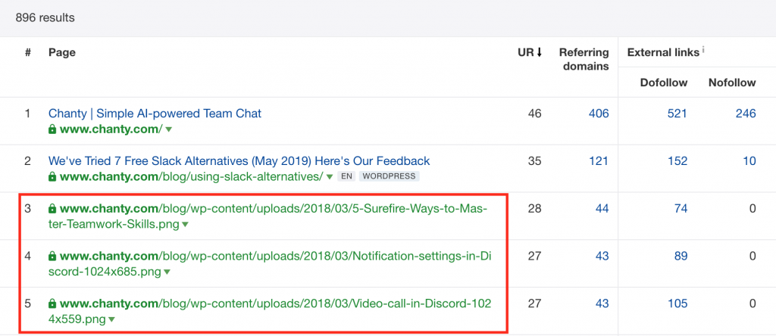The height and width of the screenshot is (336, 776).
Task: Click www.chanty.com/ URL in row 1
Action: (111, 129)
